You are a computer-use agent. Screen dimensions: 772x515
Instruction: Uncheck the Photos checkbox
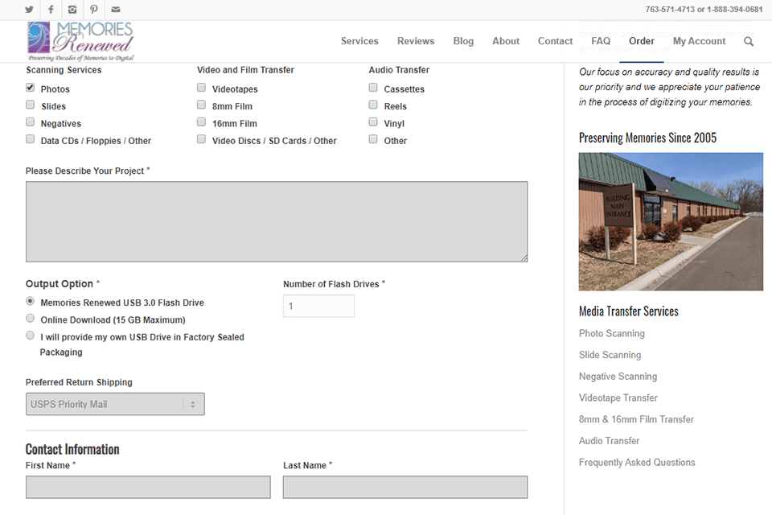pos(30,88)
